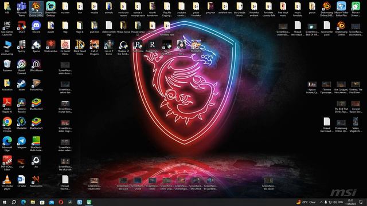Open the Black Desert Online shortcut
The image size is (367, 206).
[x=80, y=47]
